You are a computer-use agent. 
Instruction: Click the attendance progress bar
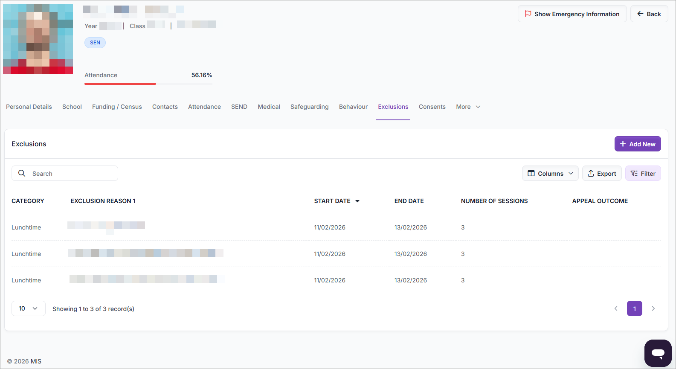[x=148, y=84]
